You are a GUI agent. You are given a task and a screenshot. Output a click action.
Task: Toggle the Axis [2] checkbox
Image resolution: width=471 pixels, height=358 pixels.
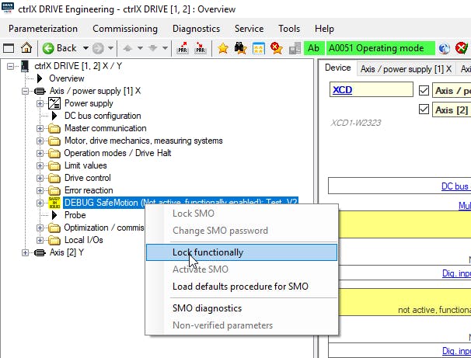[424, 109]
